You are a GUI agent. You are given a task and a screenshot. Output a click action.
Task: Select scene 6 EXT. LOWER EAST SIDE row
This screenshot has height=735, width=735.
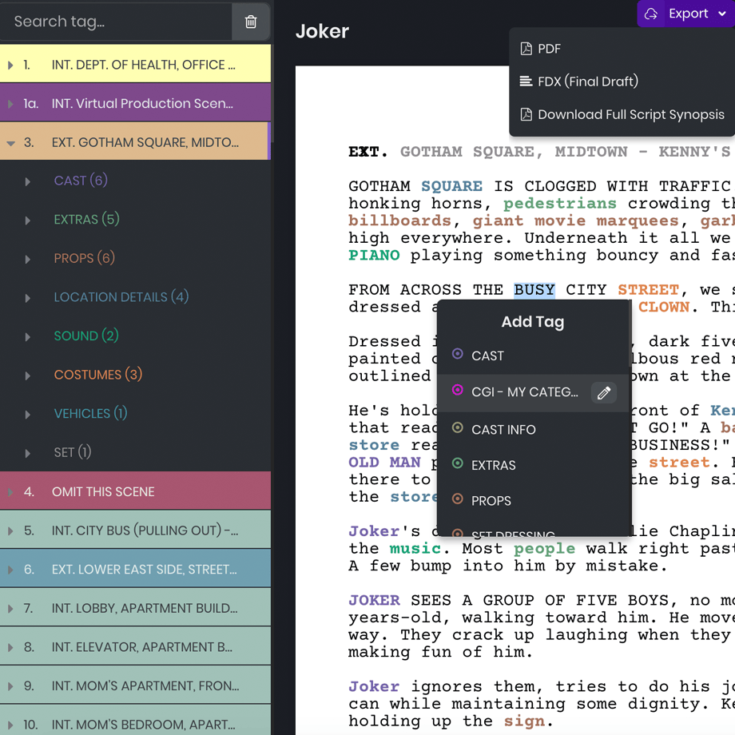(x=136, y=569)
